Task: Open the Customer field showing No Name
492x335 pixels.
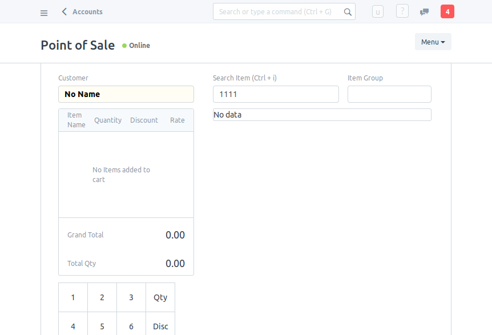Action: pos(126,94)
